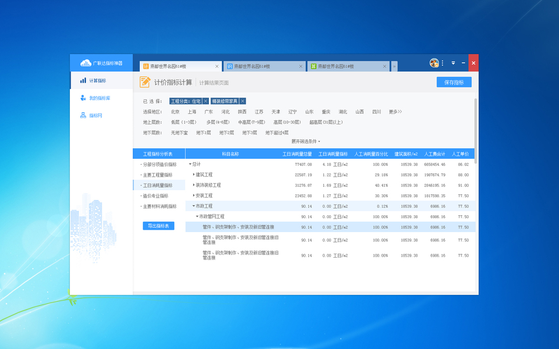
Task: Click the vertical scrollbar of results panel
Action: point(476,132)
